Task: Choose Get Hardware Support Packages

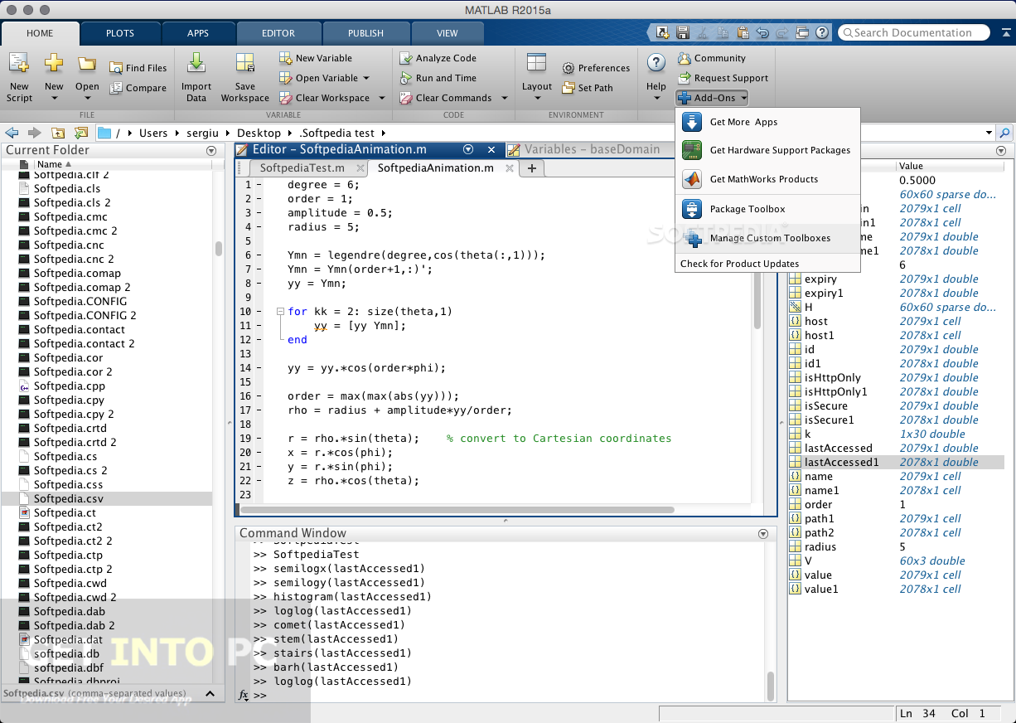Action: 779,150
